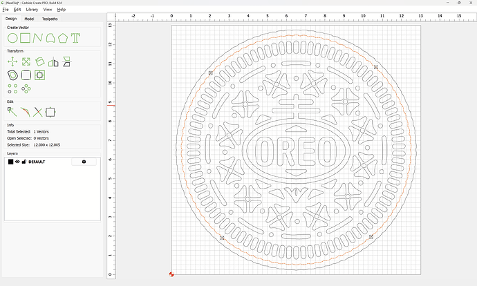The image size is (477, 286).
Task: Open DEFAULT layer settings gear
Action: (84, 162)
